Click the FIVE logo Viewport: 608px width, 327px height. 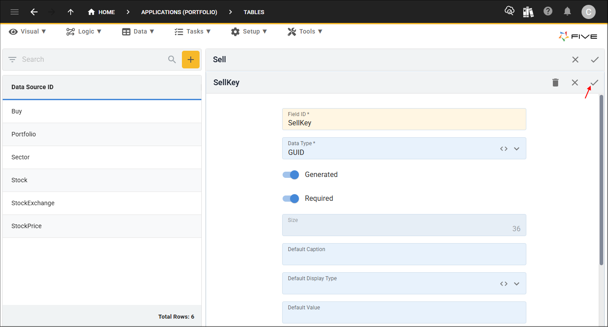click(578, 37)
